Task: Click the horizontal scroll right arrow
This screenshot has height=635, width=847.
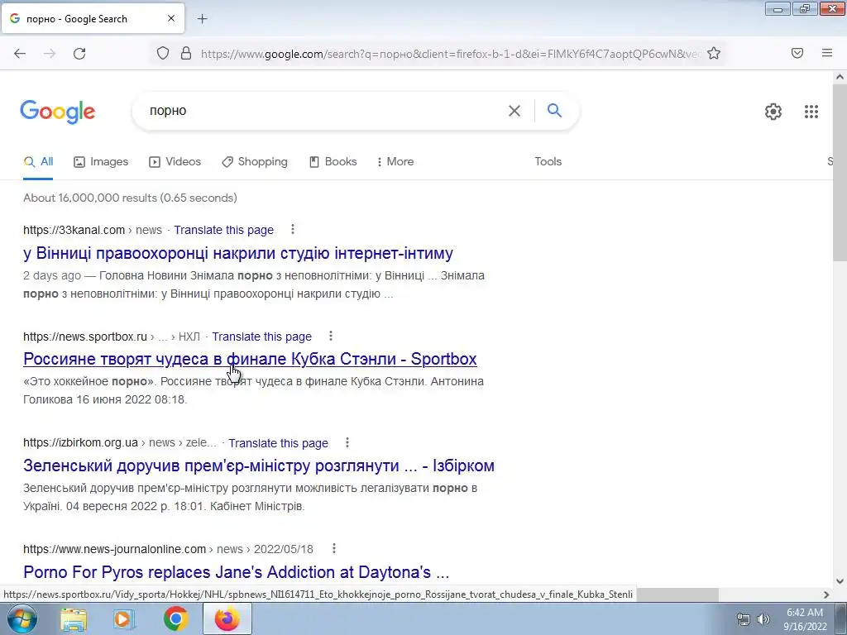Action: [x=826, y=594]
